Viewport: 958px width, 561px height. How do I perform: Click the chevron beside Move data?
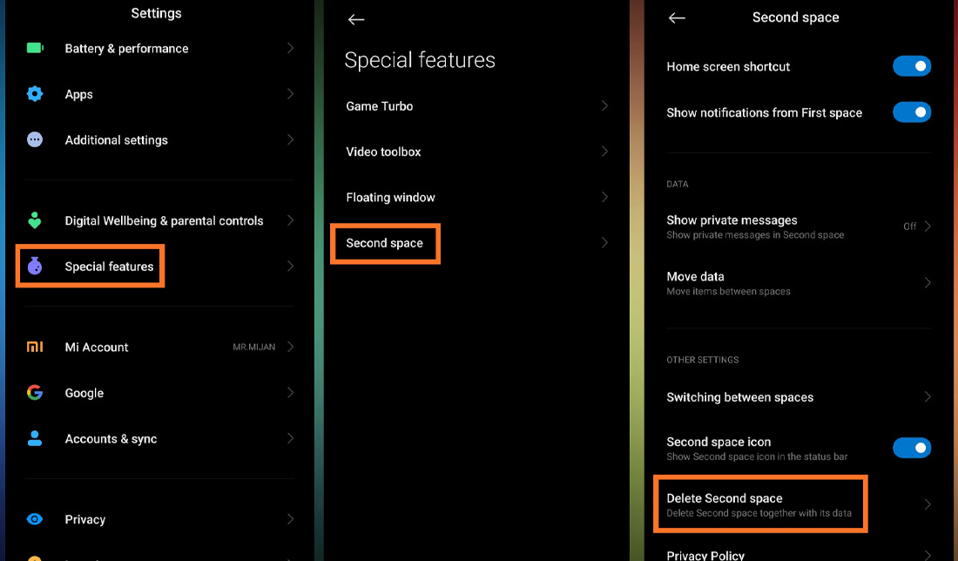(928, 282)
